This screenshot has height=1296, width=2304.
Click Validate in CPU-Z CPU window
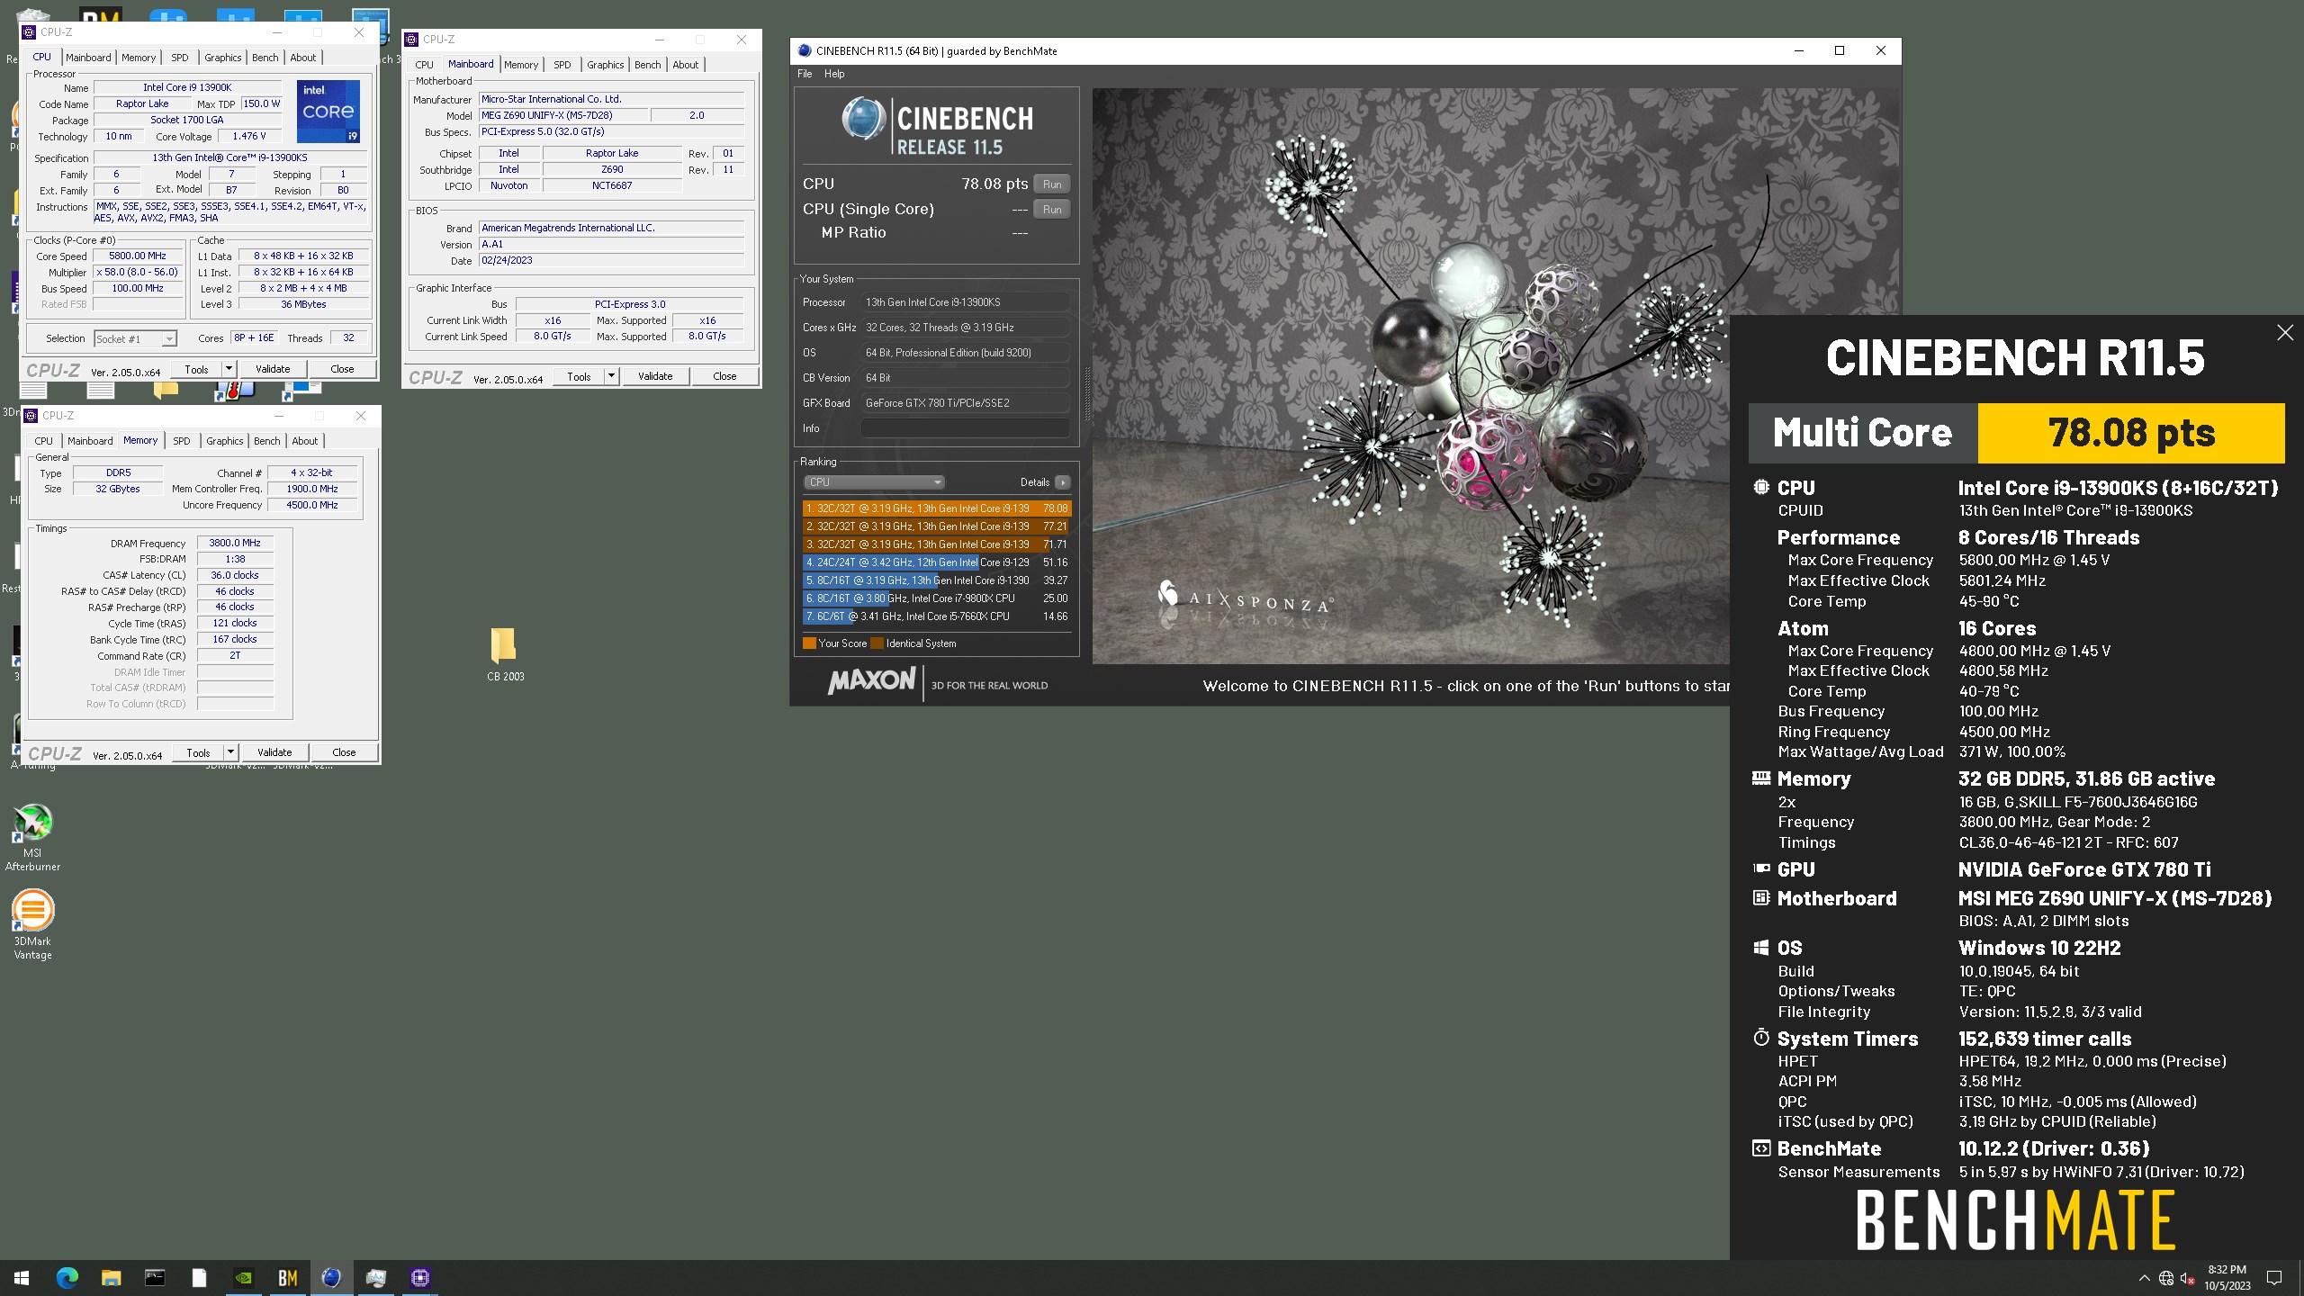coord(273,369)
